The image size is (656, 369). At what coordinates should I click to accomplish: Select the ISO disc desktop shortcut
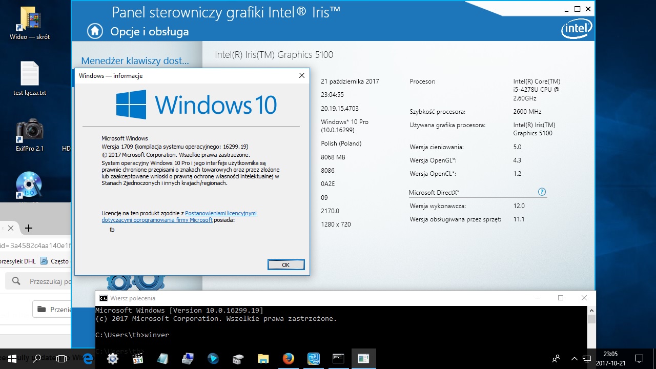coord(29,186)
